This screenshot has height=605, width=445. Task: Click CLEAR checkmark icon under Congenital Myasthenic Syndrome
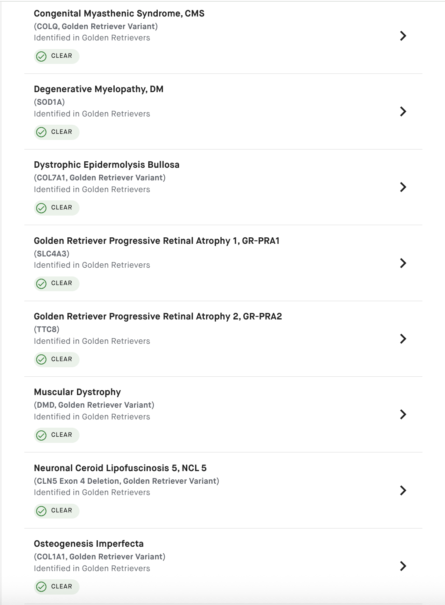[x=41, y=57]
